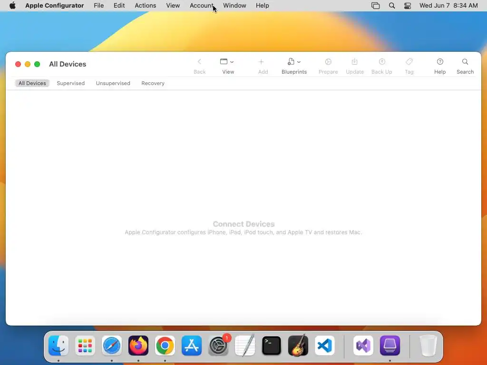487x365 pixels.
Task: Select the All Devices filter tab
Action: (x=32, y=83)
